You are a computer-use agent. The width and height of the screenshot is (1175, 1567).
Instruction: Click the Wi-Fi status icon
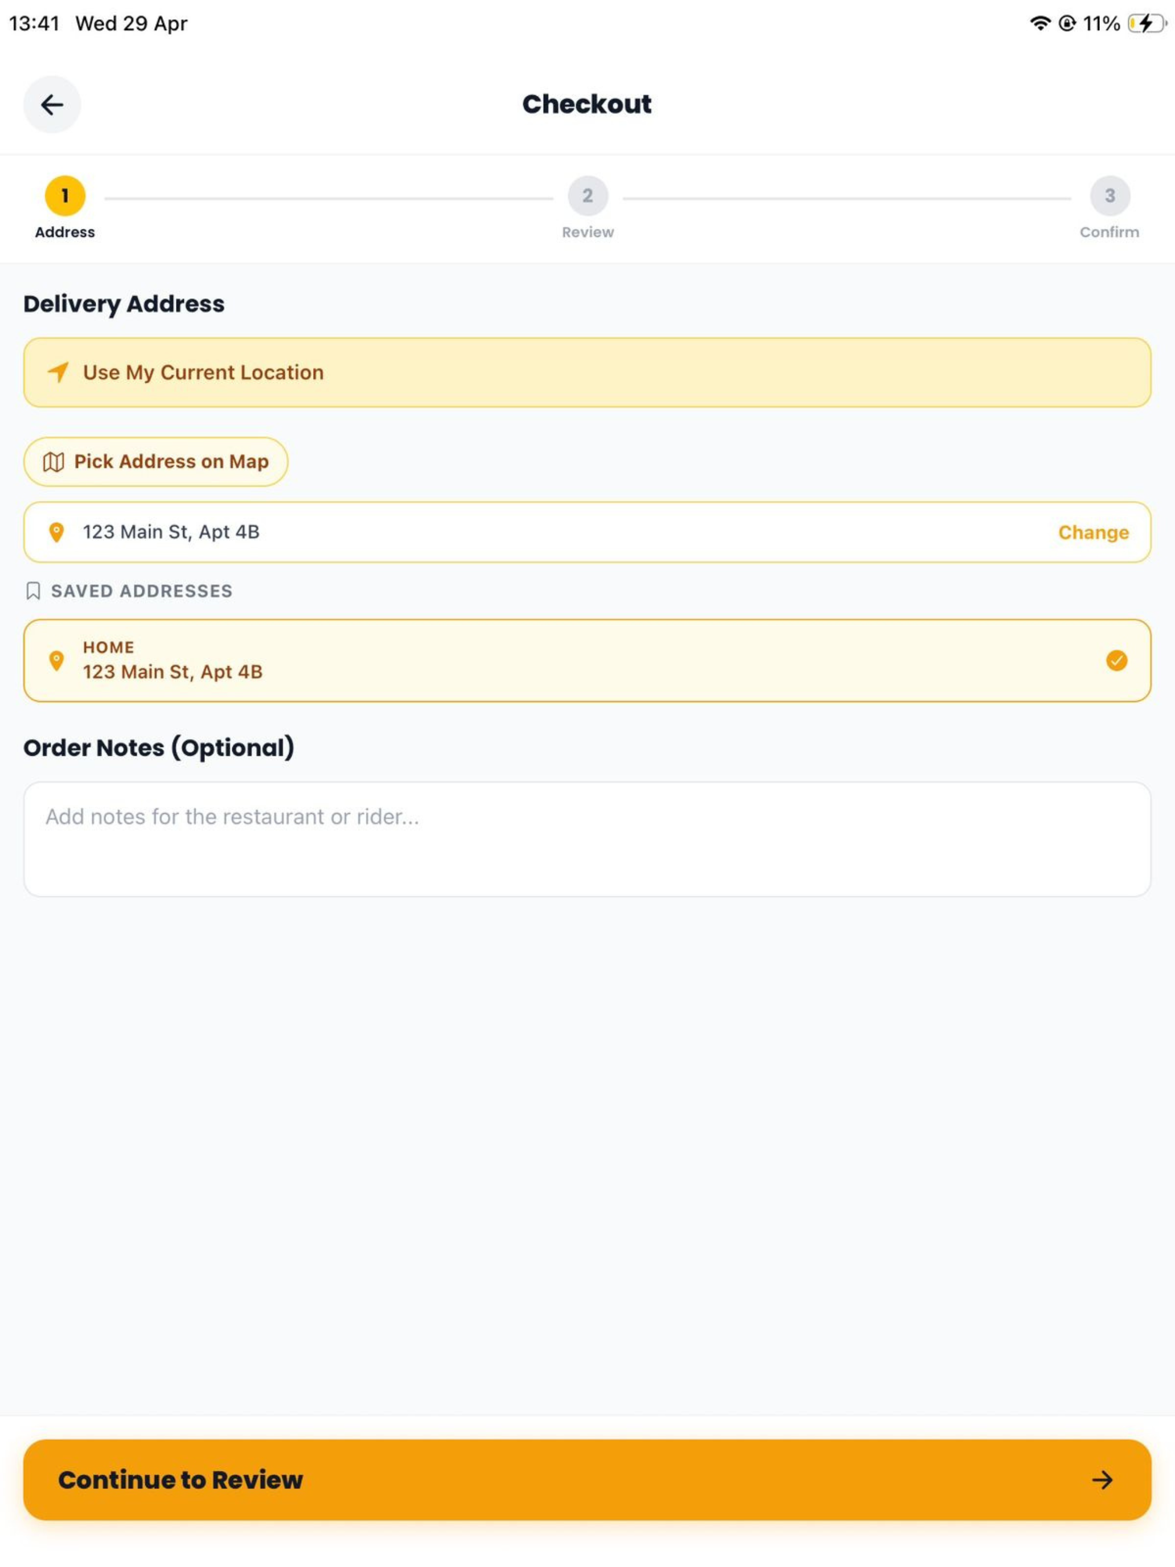(1040, 23)
